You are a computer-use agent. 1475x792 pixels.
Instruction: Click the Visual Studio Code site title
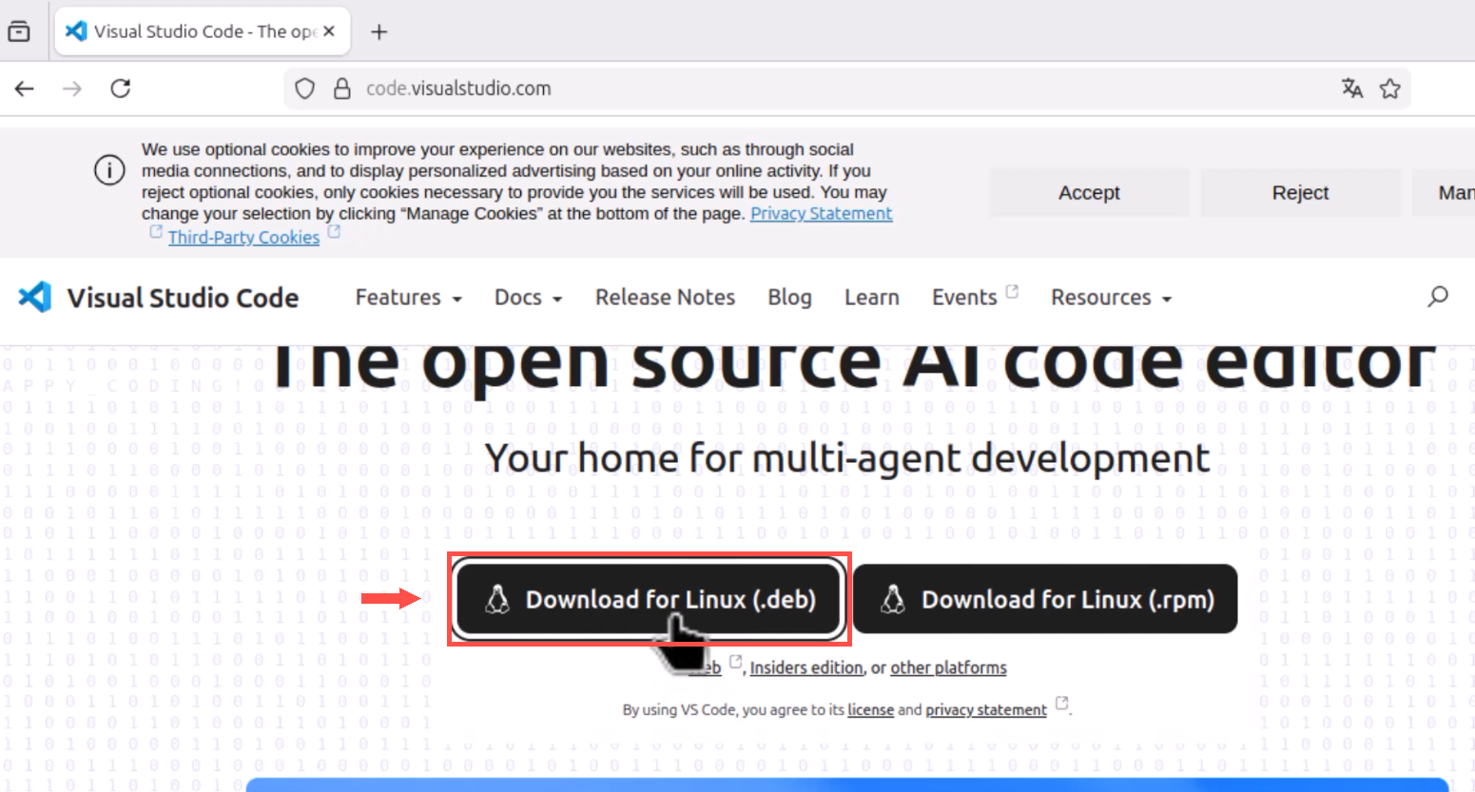click(183, 298)
